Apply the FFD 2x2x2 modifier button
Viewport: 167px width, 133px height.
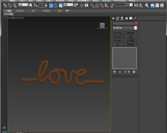[118, 33]
